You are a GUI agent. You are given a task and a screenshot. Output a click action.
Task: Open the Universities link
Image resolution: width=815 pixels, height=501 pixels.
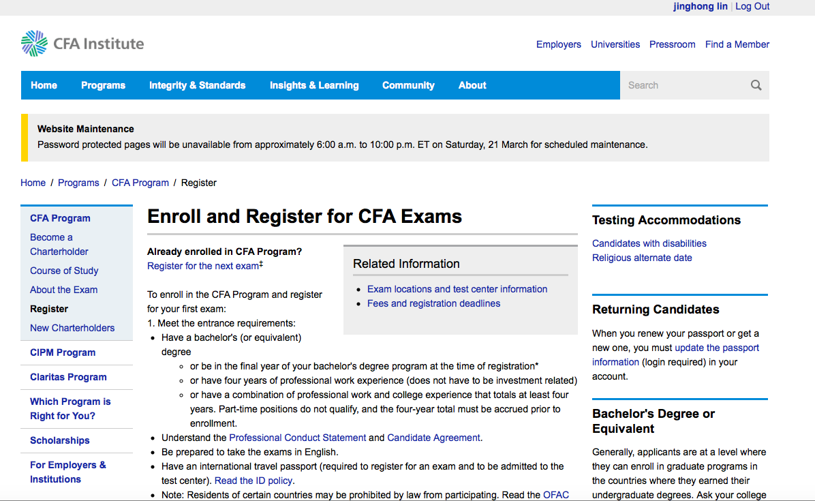point(615,44)
